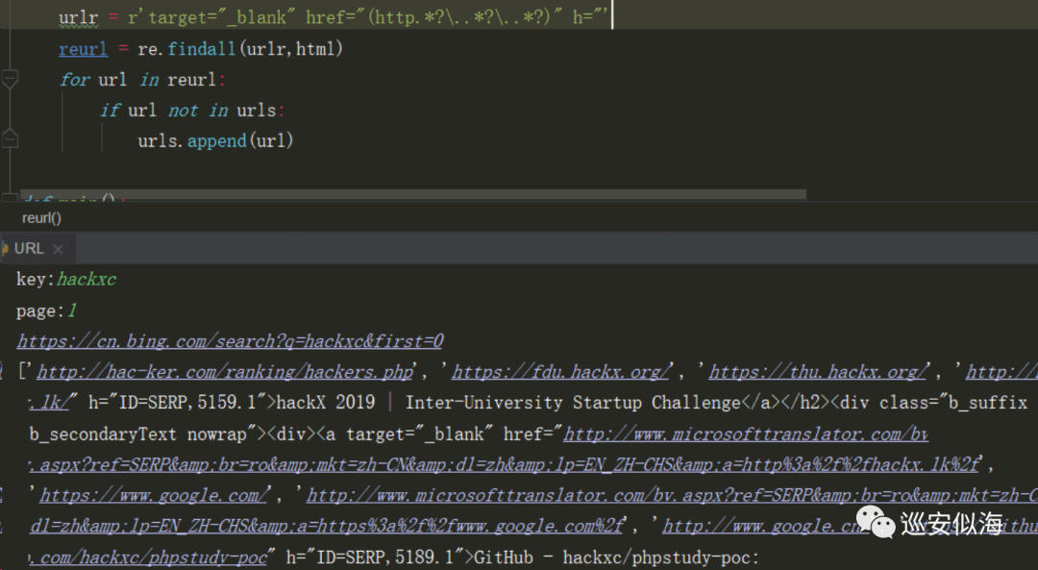The image size is (1038, 570).
Task: Click the urlr regex assignment line
Action: pos(334,16)
